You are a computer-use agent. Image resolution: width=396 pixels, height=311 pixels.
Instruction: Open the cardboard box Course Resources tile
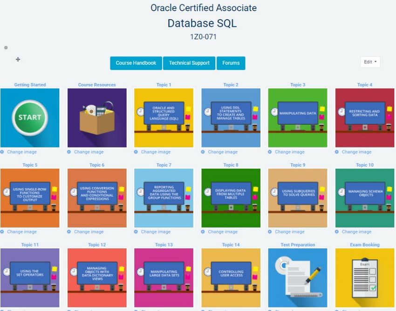tap(97, 118)
